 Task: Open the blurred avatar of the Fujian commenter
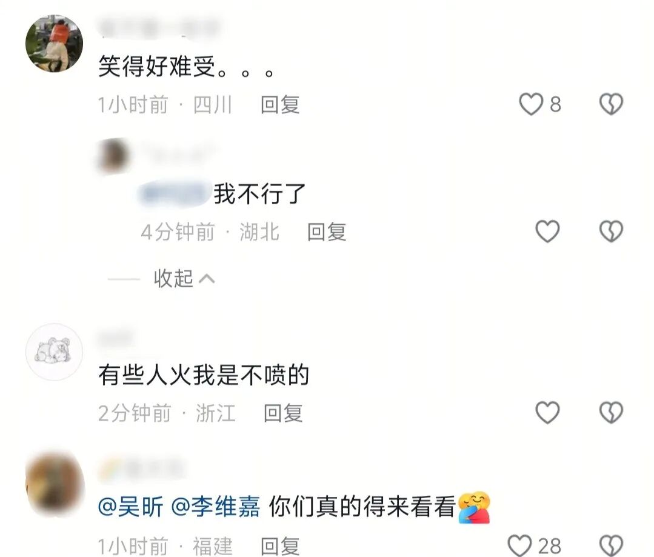point(54,484)
